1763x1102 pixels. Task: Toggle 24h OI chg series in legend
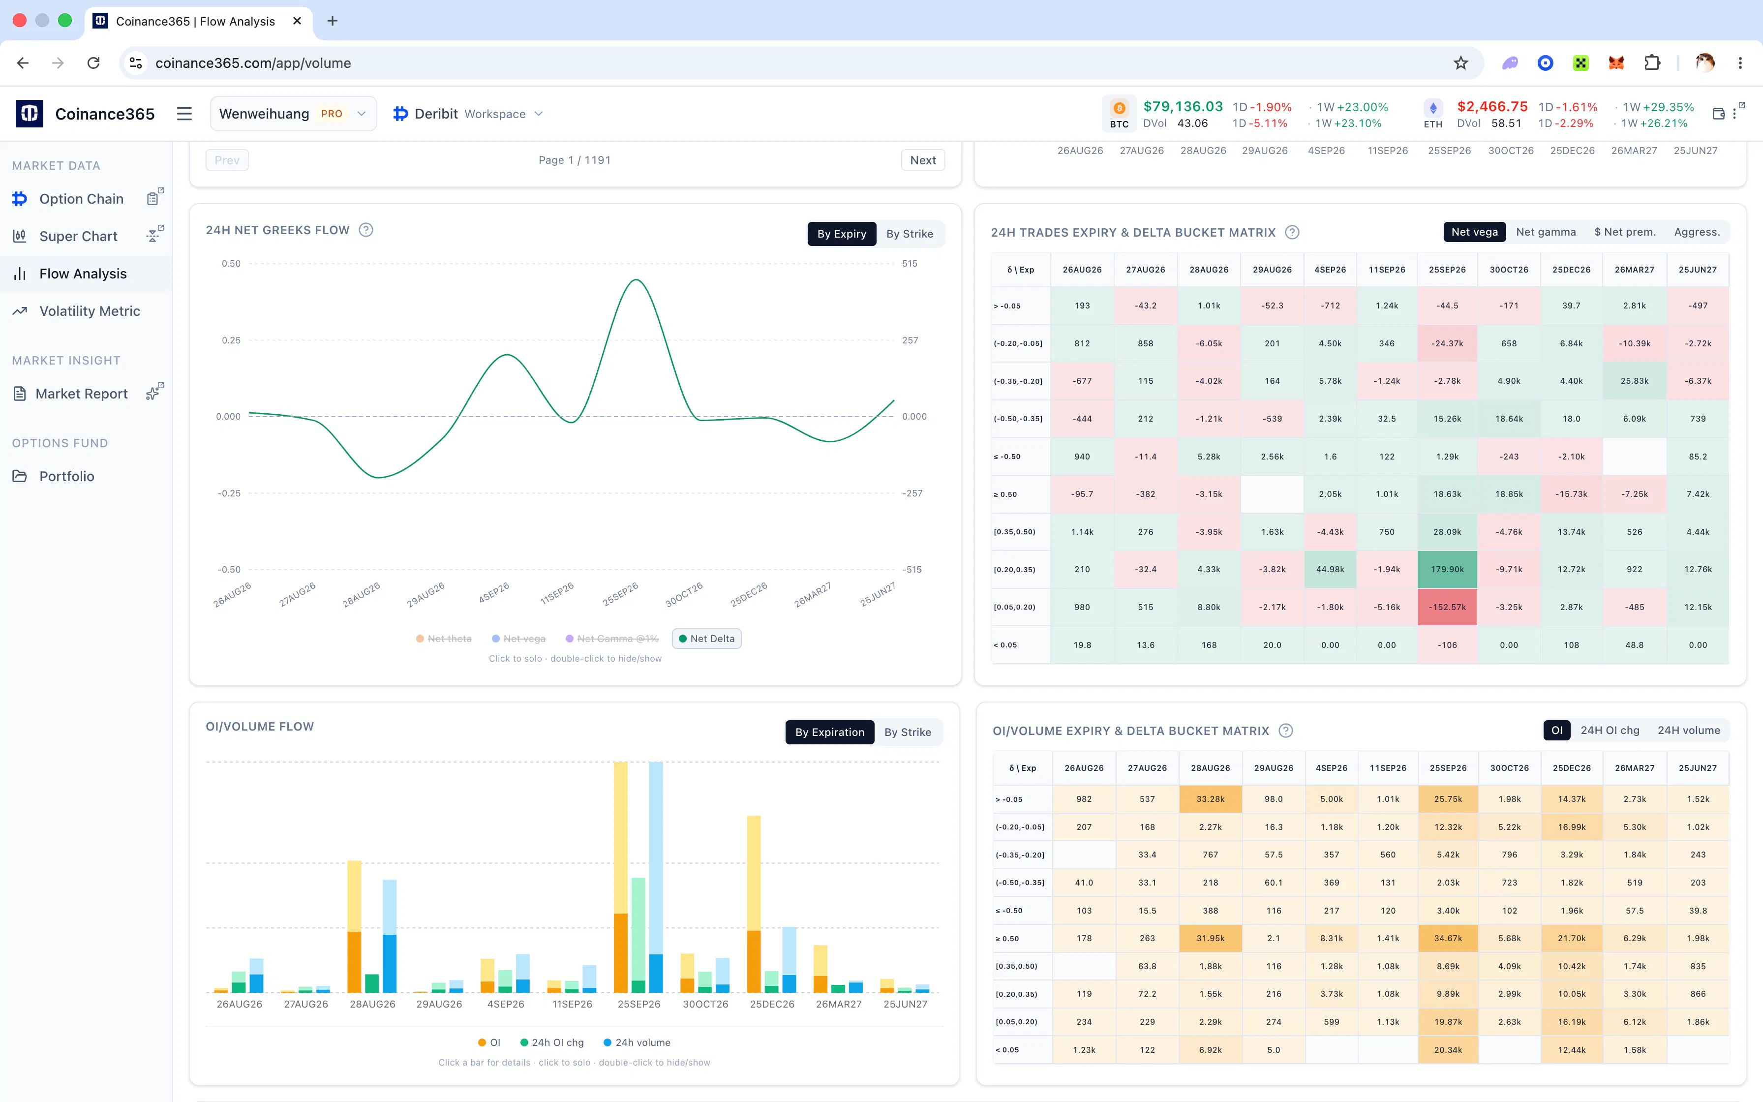point(551,1042)
